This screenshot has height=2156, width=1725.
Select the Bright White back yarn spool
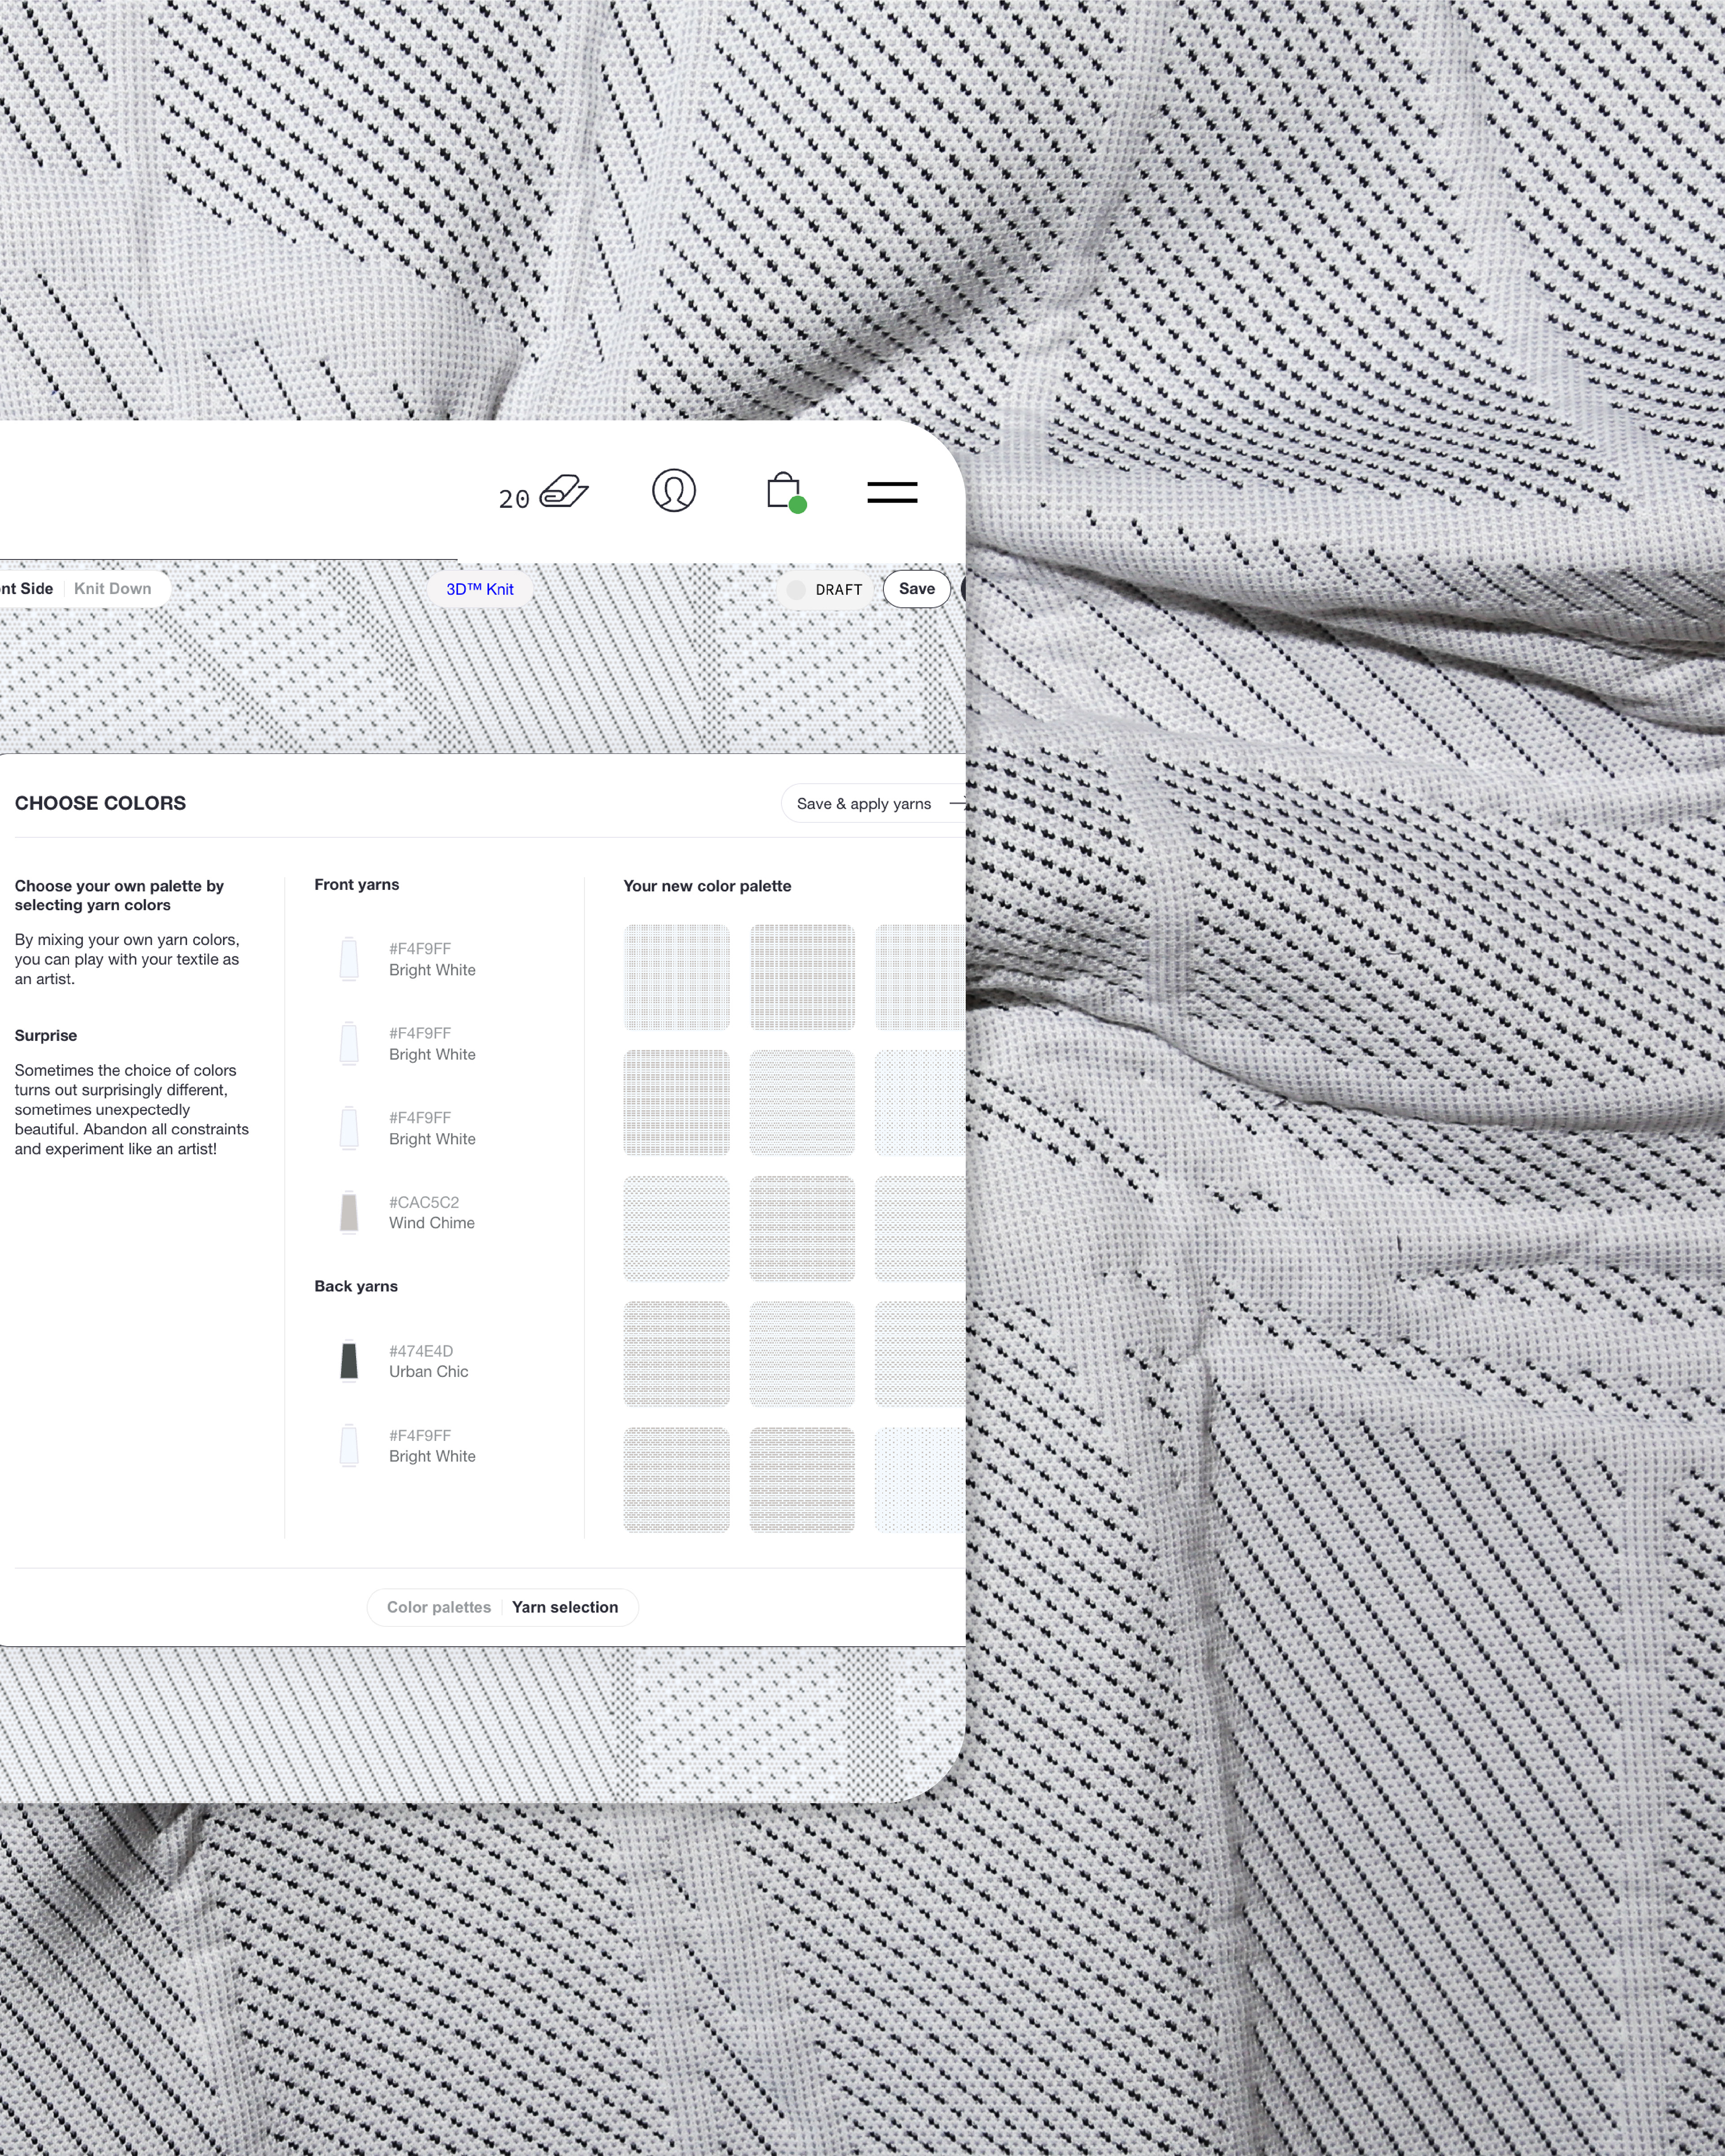pos(349,1446)
